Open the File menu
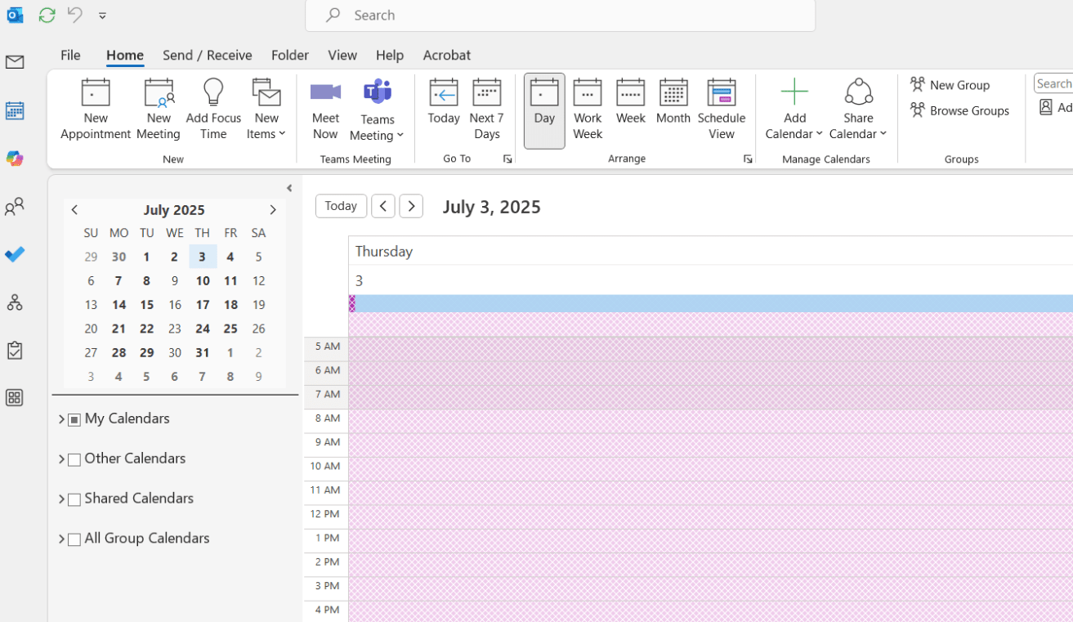The width and height of the screenshot is (1073, 622). (70, 55)
